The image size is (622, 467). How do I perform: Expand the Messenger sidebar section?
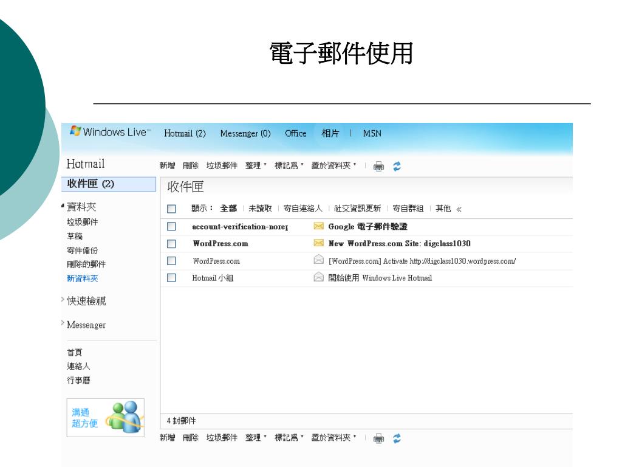pyautogui.click(x=63, y=323)
